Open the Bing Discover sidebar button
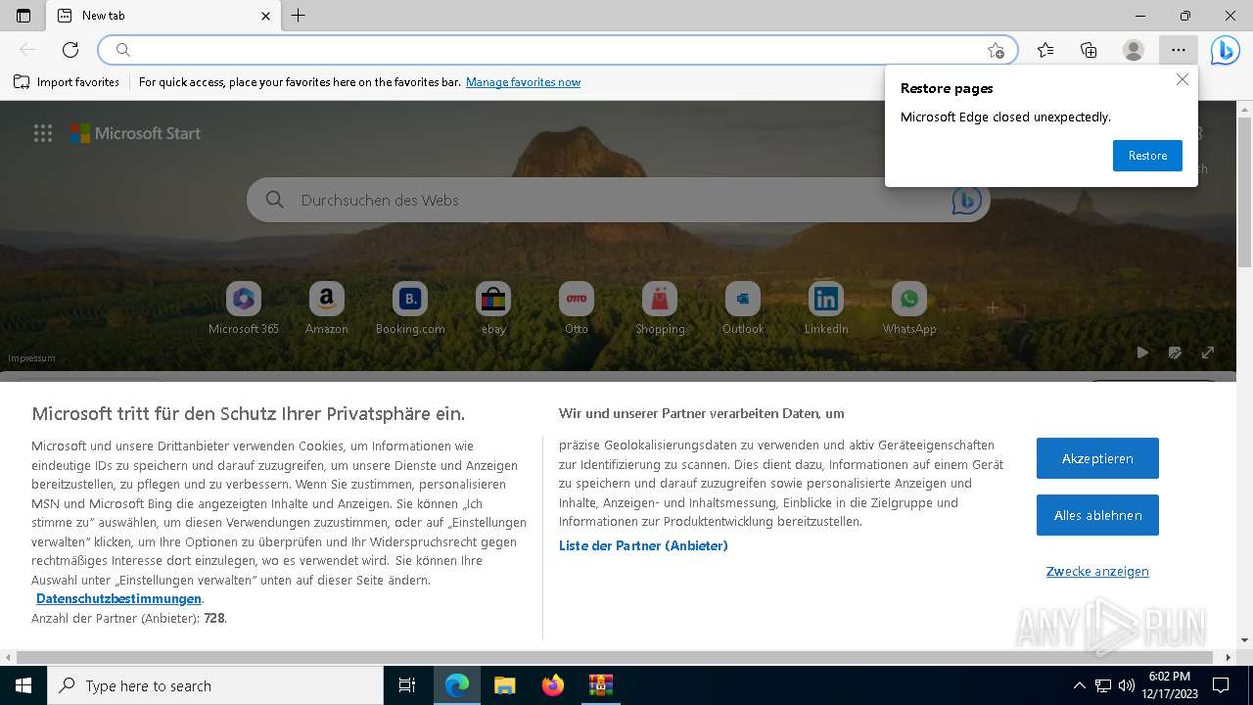Image resolution: width=1253 pixels, height=705 pixels. tap(1225, 50)
